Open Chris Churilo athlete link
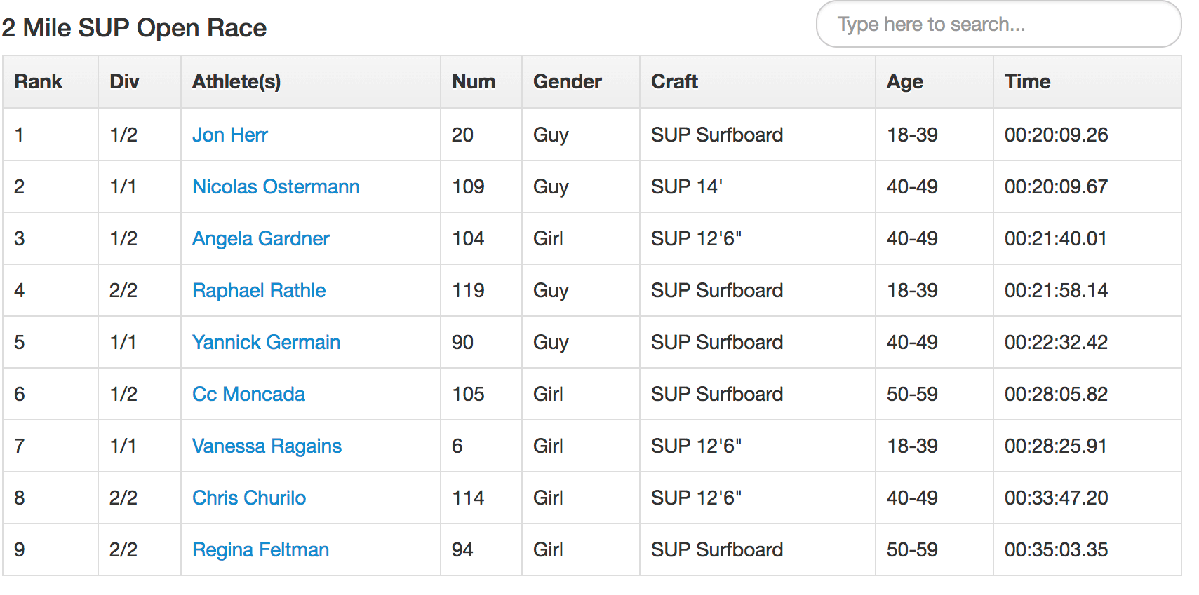 point(249,498)
